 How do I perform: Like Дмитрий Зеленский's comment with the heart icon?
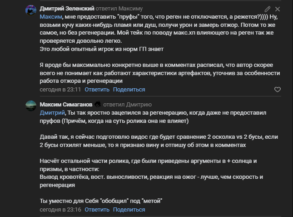[x=277, y=90]
